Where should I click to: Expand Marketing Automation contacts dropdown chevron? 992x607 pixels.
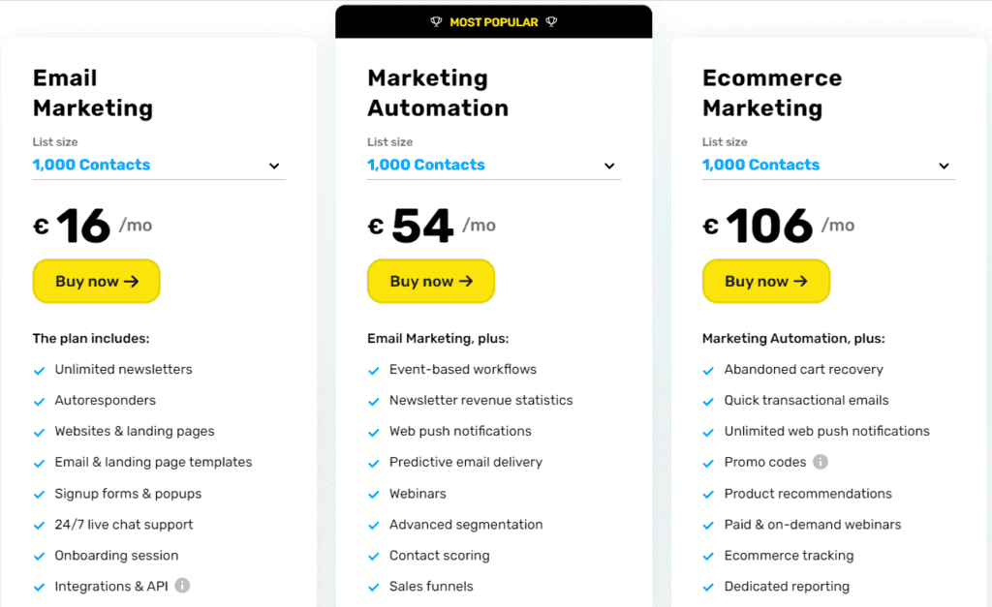(x=609, y=166)
